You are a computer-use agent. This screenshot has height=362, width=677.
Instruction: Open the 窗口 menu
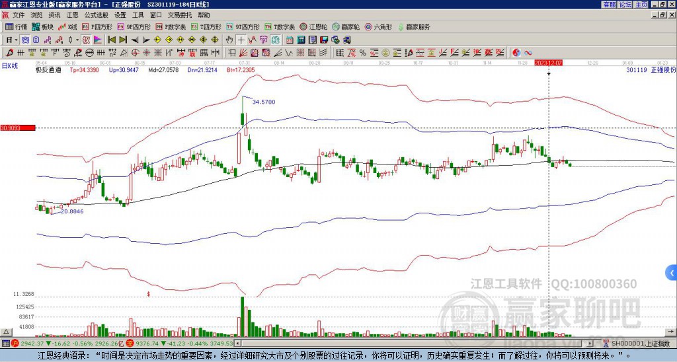pyautogui.click(x=156, y=15)
